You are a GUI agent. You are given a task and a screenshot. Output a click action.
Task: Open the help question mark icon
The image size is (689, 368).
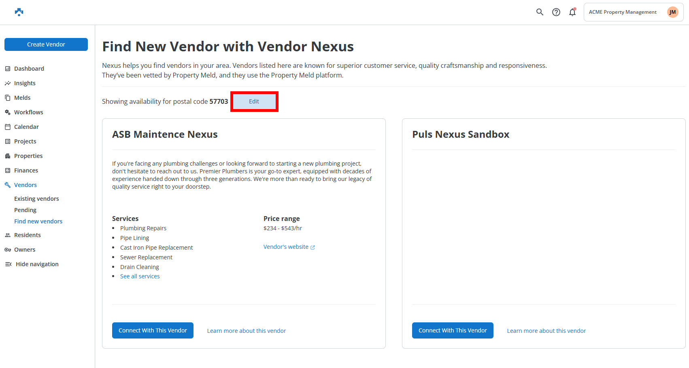[x=556, y=12]
